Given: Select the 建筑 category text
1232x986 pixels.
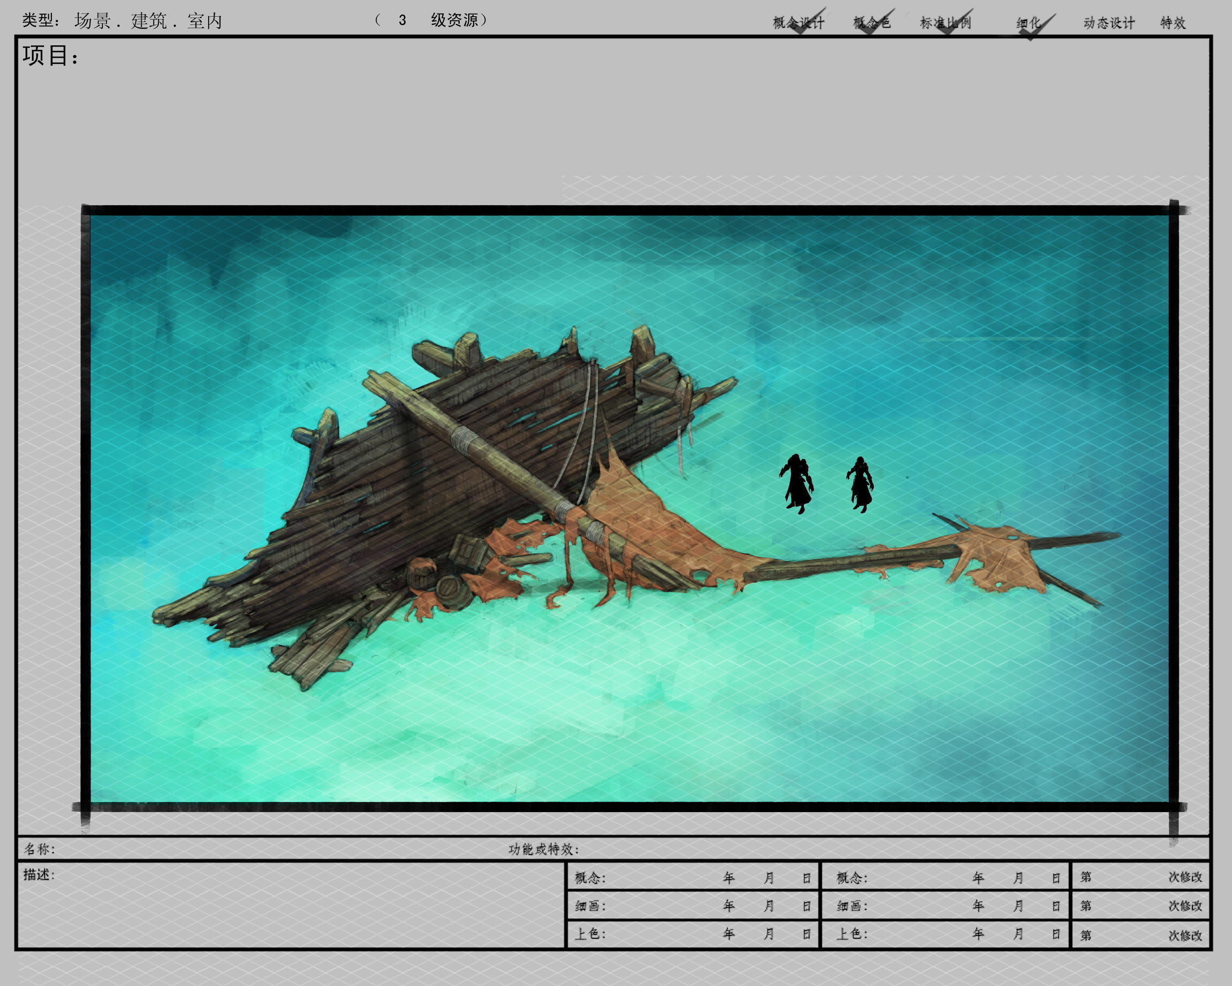Looking at the screenshot, I should tap(149, 21).
